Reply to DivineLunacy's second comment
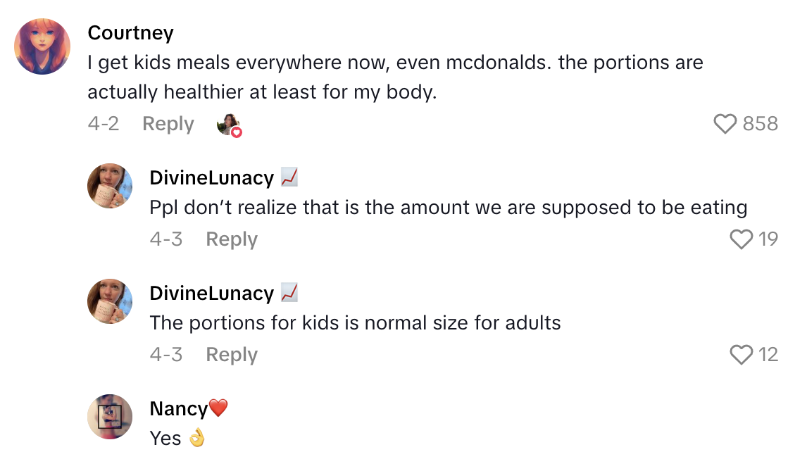Screen dimensions: 807x459 point(231,355)
